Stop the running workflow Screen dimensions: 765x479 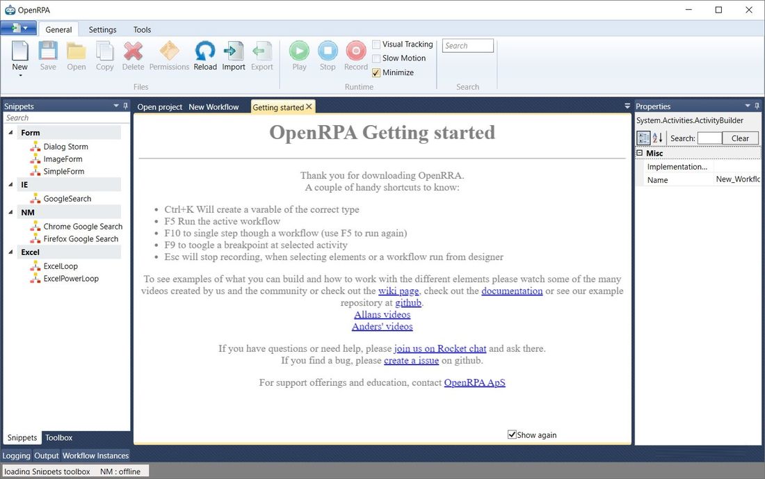coord(327,54)
